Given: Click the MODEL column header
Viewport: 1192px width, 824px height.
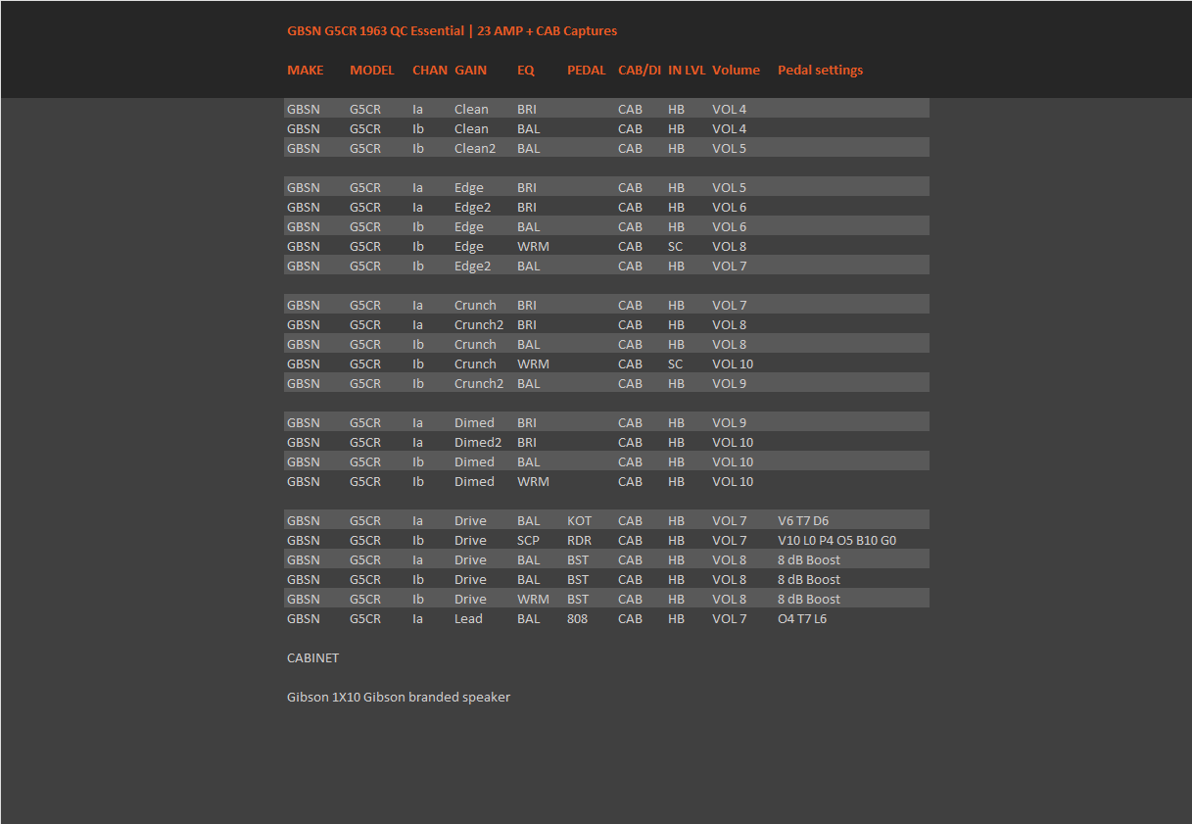Looking at the screenshot, I should (372, 70).
